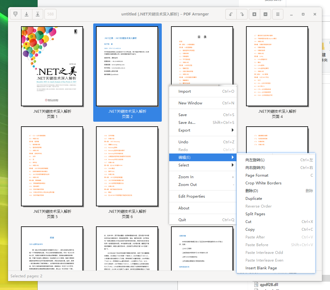Viewport: 330px width, 290px height.
Task: Open the hamburger main menu button
Action: (x=278, y=14)
